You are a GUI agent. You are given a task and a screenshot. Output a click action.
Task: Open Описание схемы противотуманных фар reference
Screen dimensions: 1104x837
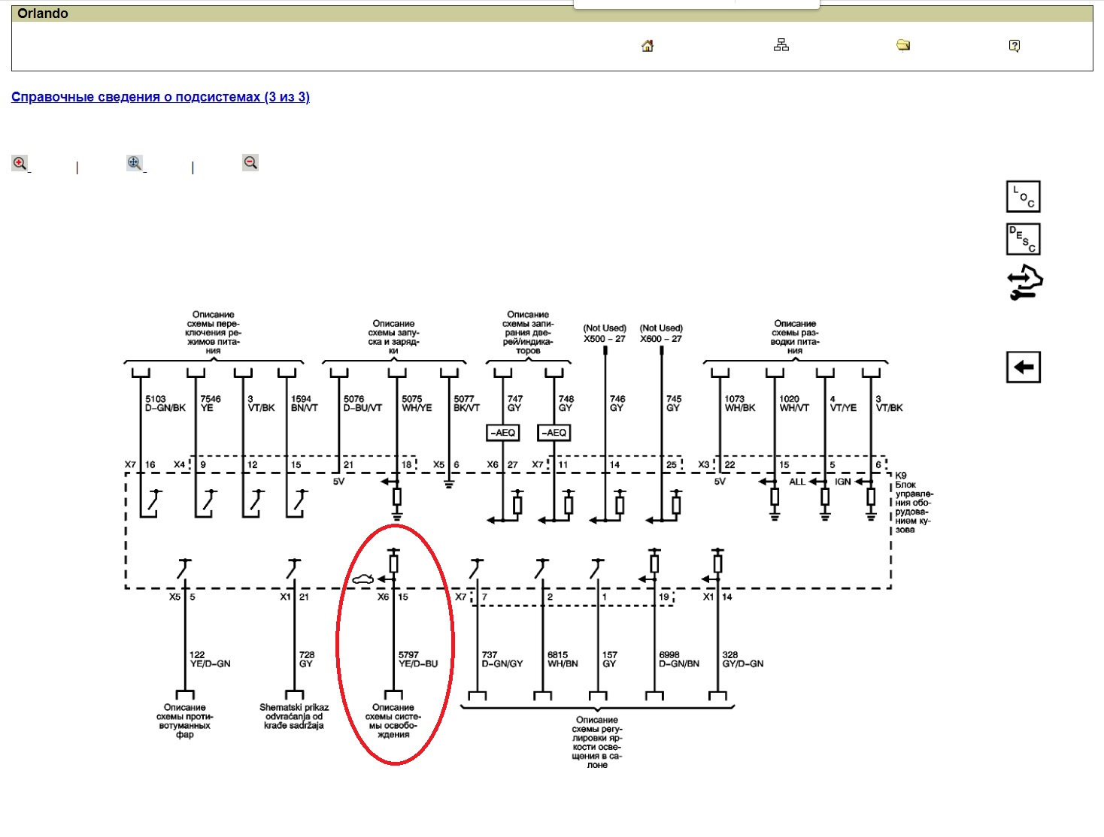click(x=185, y=721)
